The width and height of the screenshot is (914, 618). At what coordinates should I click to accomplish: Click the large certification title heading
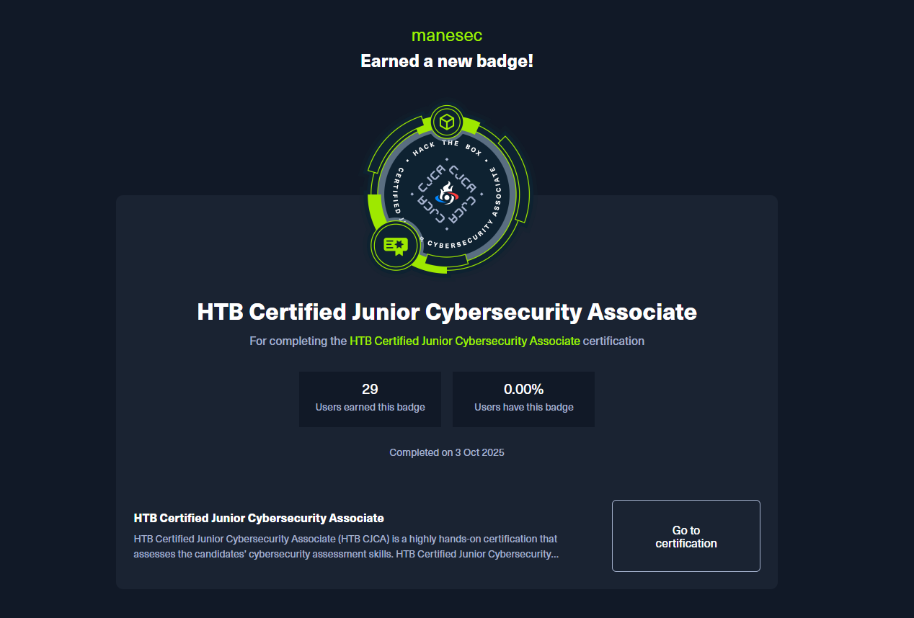click(447, 312)
